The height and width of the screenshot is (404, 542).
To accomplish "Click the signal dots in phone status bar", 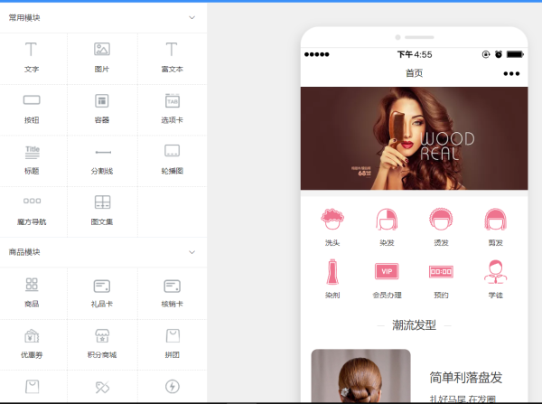I will (x=317, y=54).
